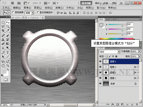Select the Crop tool
Viewport: 143px width, 107px height.
(x=3, y=31)
